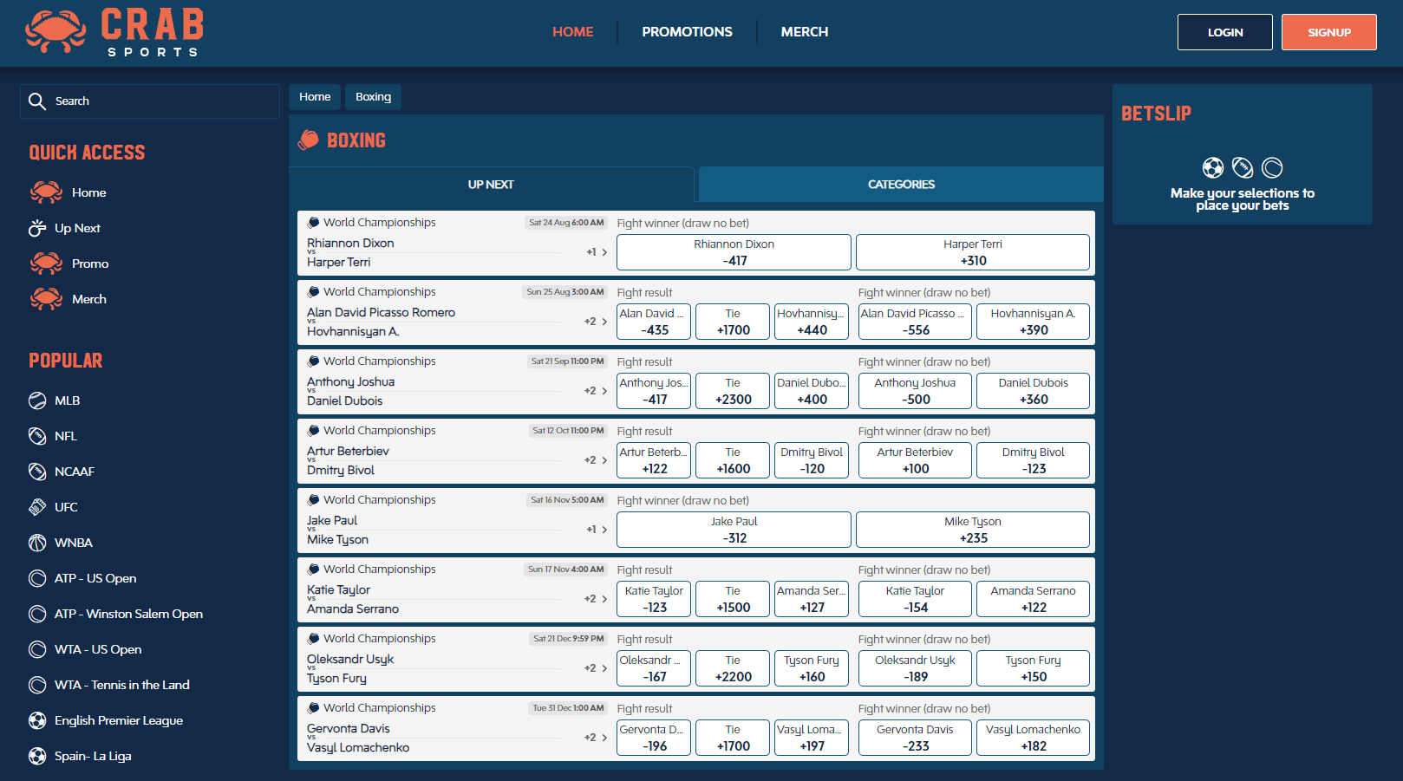The height and width of the screenshot is (781, 1403).
Task: Click the football icon in Betslip
Action: (1243, 167)
